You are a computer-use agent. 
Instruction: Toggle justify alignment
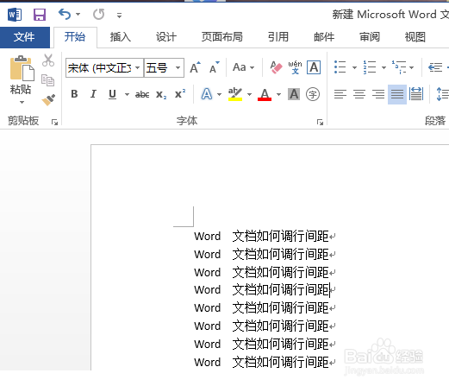(397, 94)
